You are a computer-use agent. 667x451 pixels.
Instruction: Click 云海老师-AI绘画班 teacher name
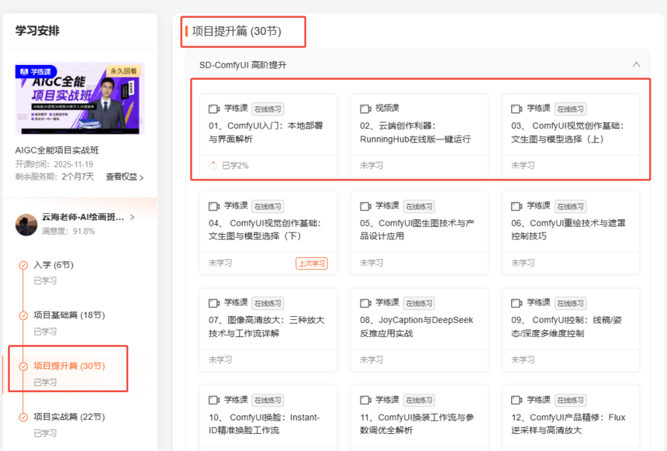click(83, 217)
